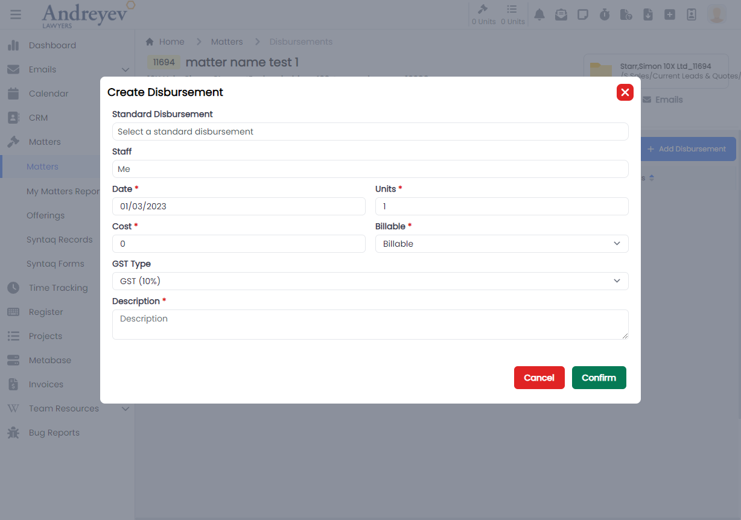Open the Billable dropdown
This screenshot has width=741, height=520.
click(501, 244)
